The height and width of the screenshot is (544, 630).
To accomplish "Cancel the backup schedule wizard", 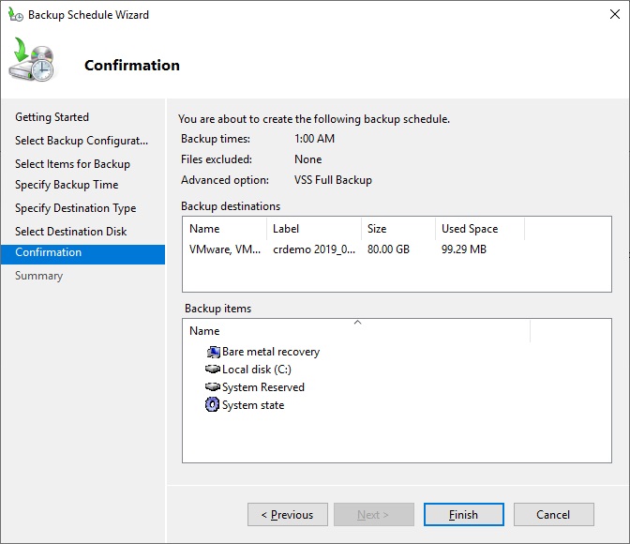I will pyautogui.click(x=554, y=514).
